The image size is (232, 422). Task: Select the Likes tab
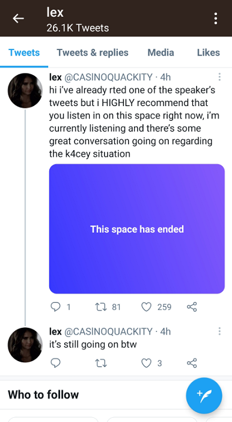(209, 52)
